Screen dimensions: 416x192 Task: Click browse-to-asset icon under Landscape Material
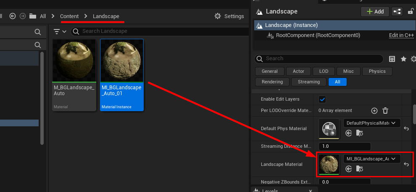pyautogui.click(x=360, y=168)
